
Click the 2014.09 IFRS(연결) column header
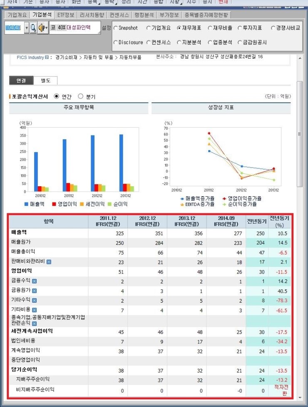pyautogui.click(x=226, y=221)
